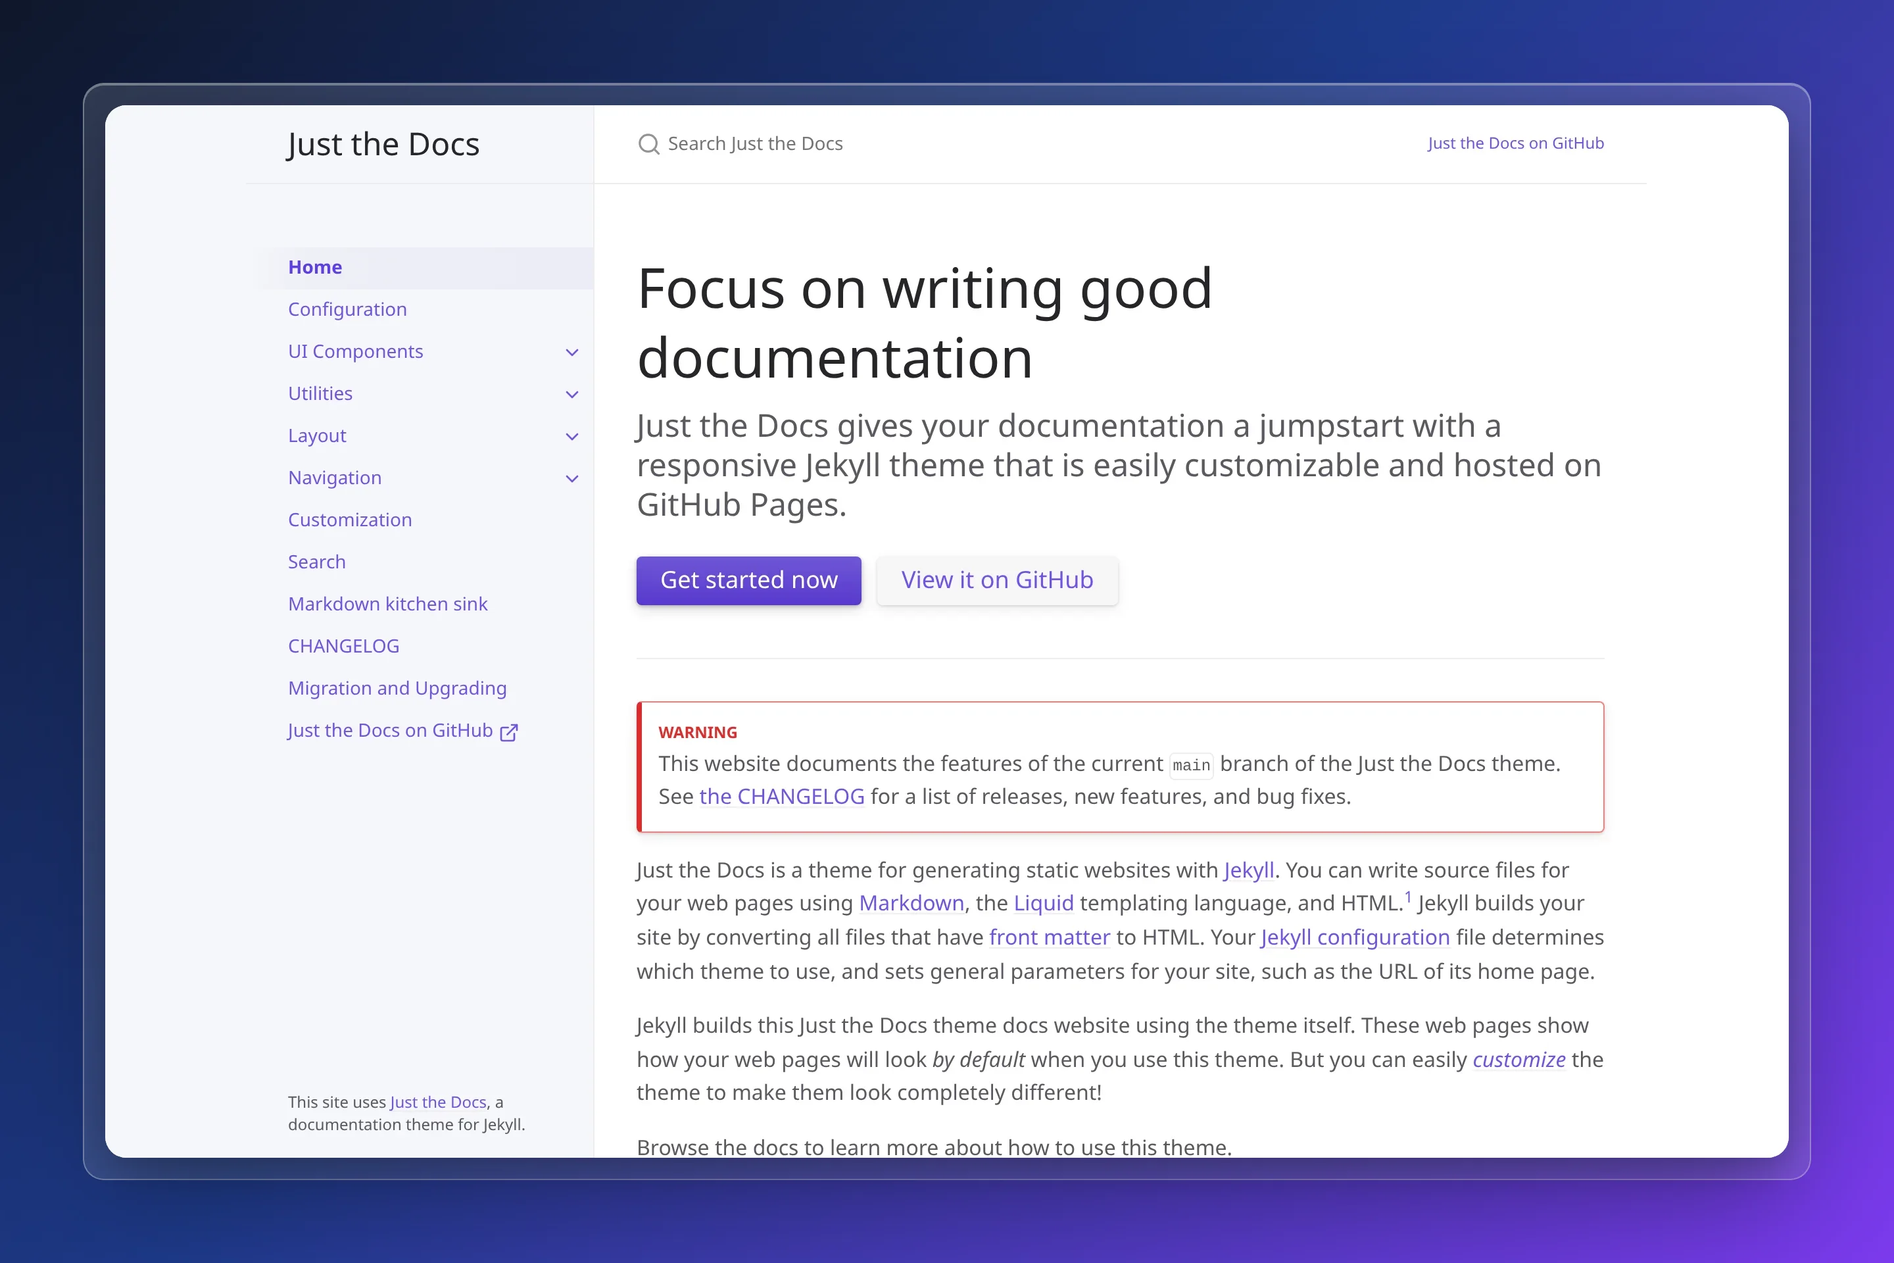Expand the Navigation section chevron
Viewport: 1894px width, 1263px height.
coord(571,478)
